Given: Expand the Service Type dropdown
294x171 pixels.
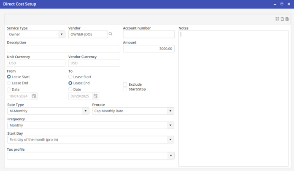Looking at the screenshot, I should (62, 35).
